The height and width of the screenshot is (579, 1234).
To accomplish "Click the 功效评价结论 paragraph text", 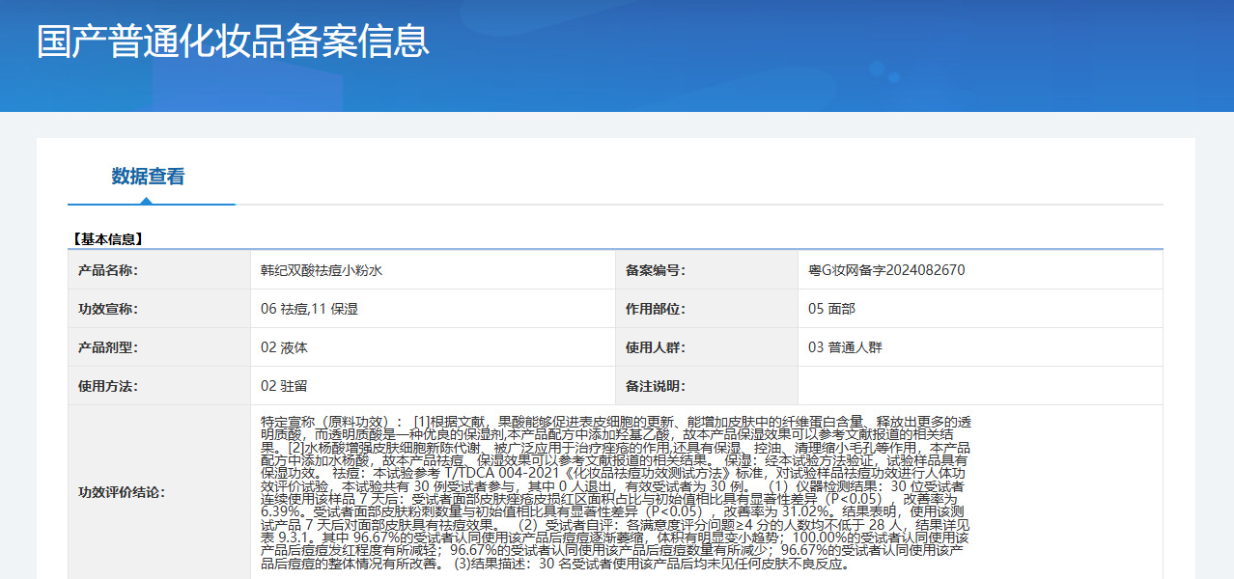I will point(616,492).
